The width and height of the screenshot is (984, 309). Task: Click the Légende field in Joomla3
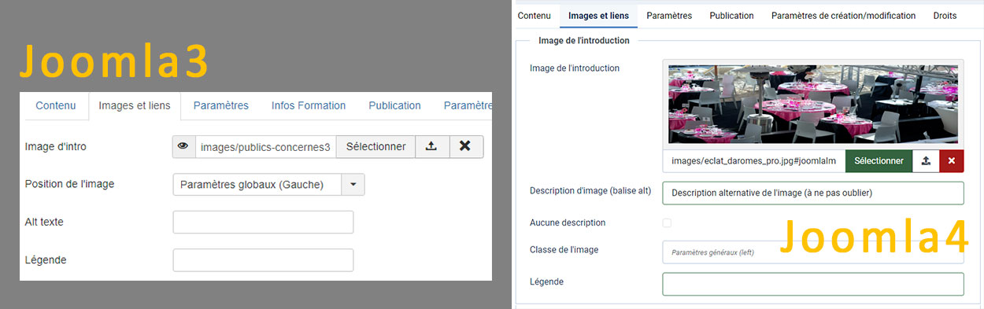click(263, 260)
